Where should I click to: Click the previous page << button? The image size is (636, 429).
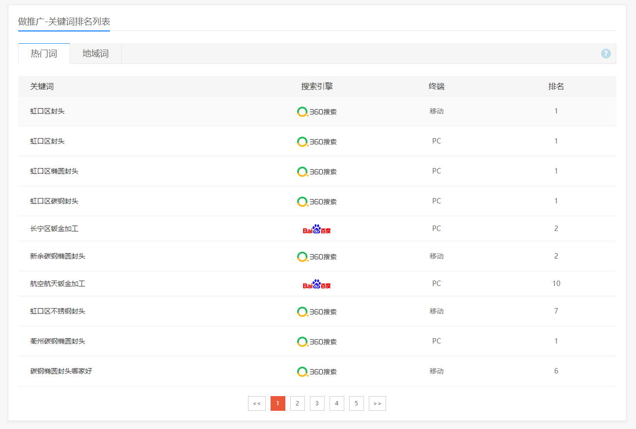(256, 403)
